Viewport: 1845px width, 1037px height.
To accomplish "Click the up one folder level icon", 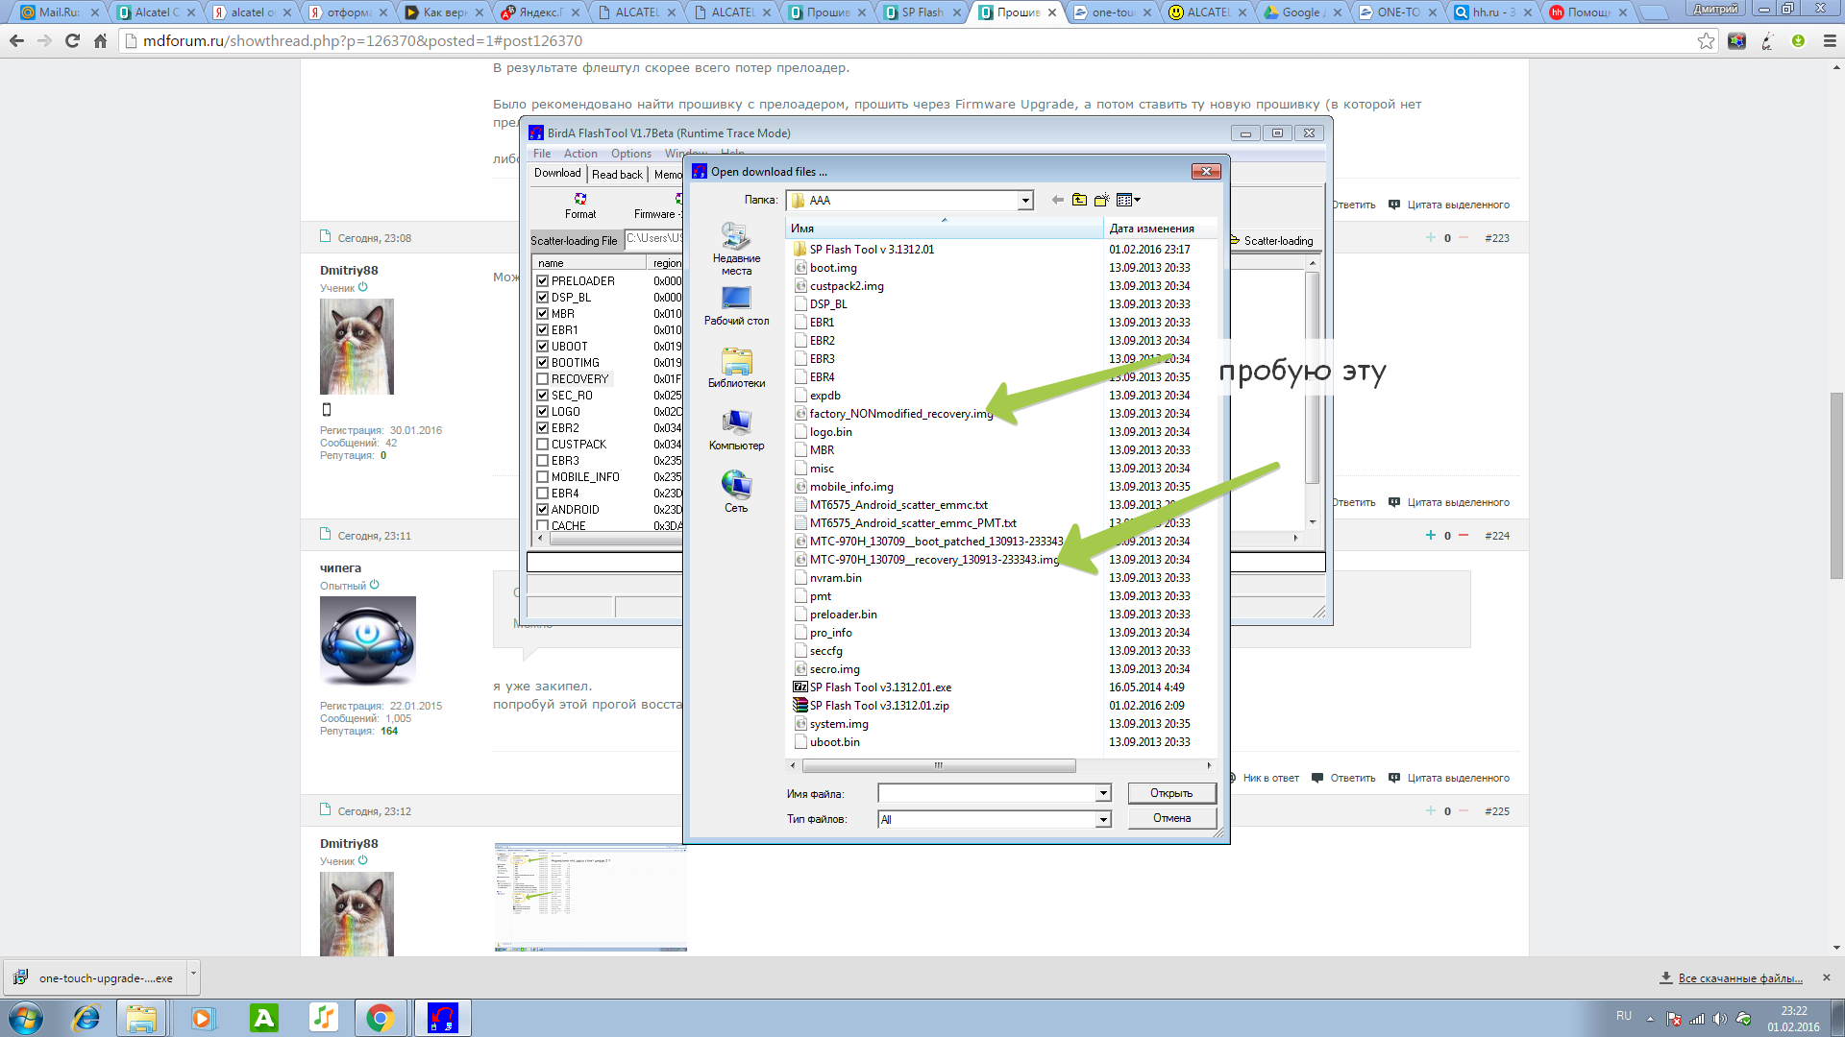I will 1079,200.
